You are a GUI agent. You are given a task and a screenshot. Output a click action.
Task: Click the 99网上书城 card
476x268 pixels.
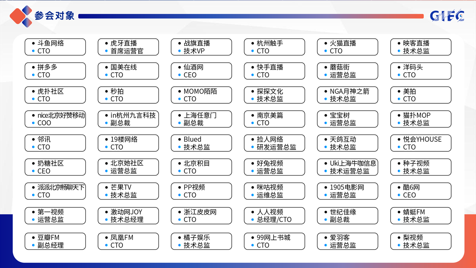[274, 241]
